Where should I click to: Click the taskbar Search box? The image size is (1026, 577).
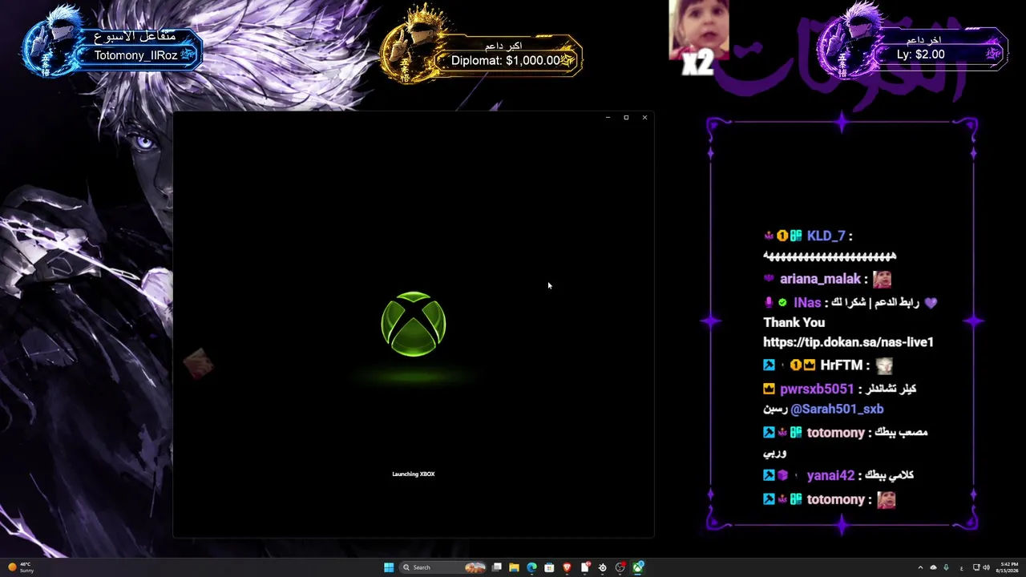[x=443, y=567]
